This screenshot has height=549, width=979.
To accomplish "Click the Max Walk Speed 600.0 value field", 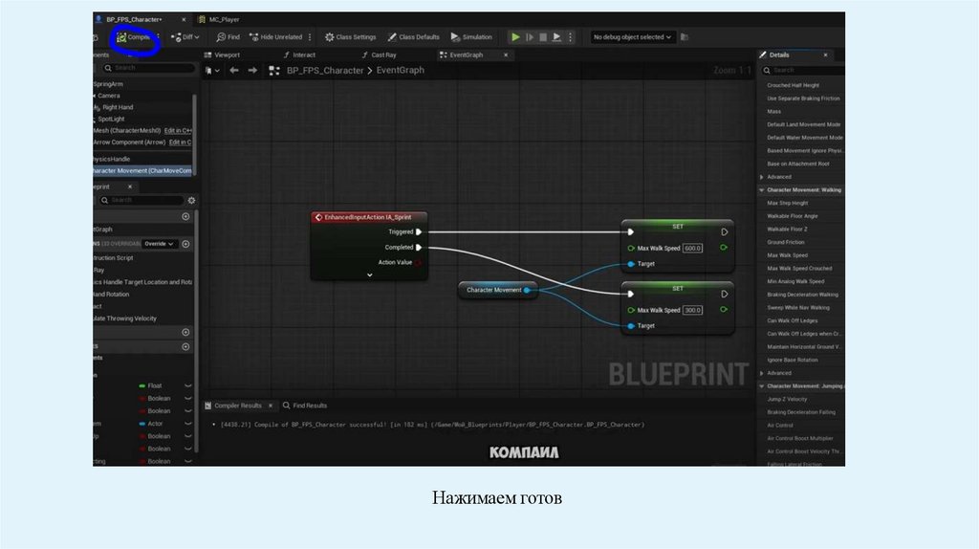I will (692, 248).
